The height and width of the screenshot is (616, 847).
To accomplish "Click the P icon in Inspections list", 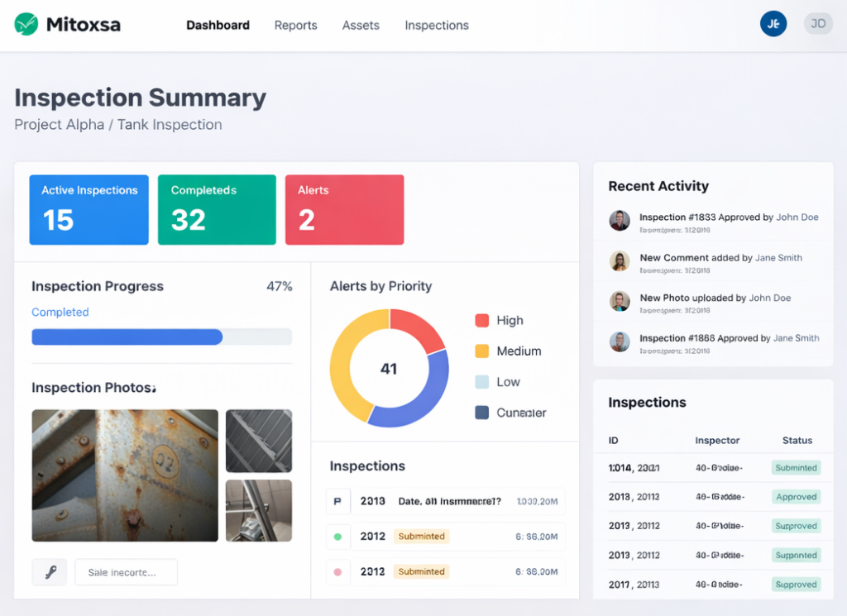I will pos(337,501).
